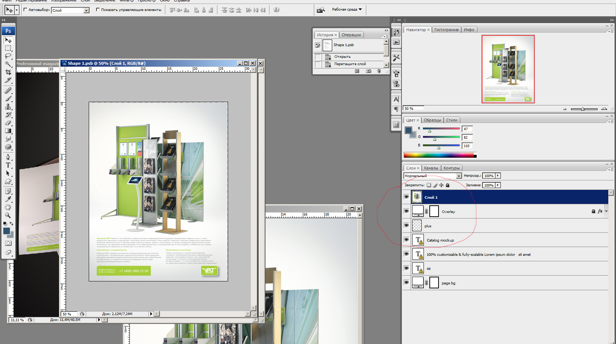616x344 pixels.
Task: Toggle visibility of Catalog mockup layer
Action: point(406,240)
